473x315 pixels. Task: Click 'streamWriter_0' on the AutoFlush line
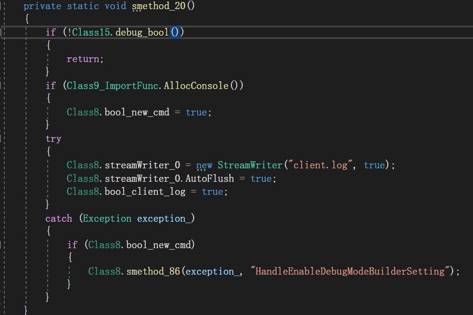[142, 178]
